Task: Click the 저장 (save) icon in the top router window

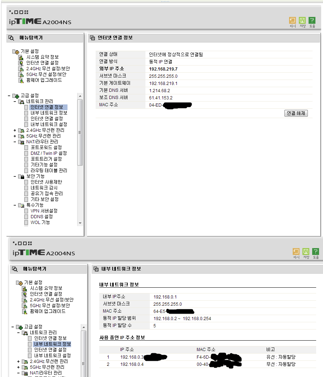Action: [302, 20]
